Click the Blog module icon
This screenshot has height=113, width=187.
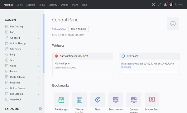7,54
